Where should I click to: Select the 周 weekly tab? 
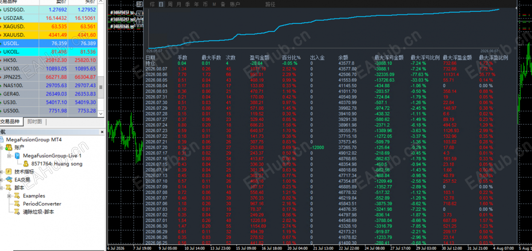click(x=170, y=4)
